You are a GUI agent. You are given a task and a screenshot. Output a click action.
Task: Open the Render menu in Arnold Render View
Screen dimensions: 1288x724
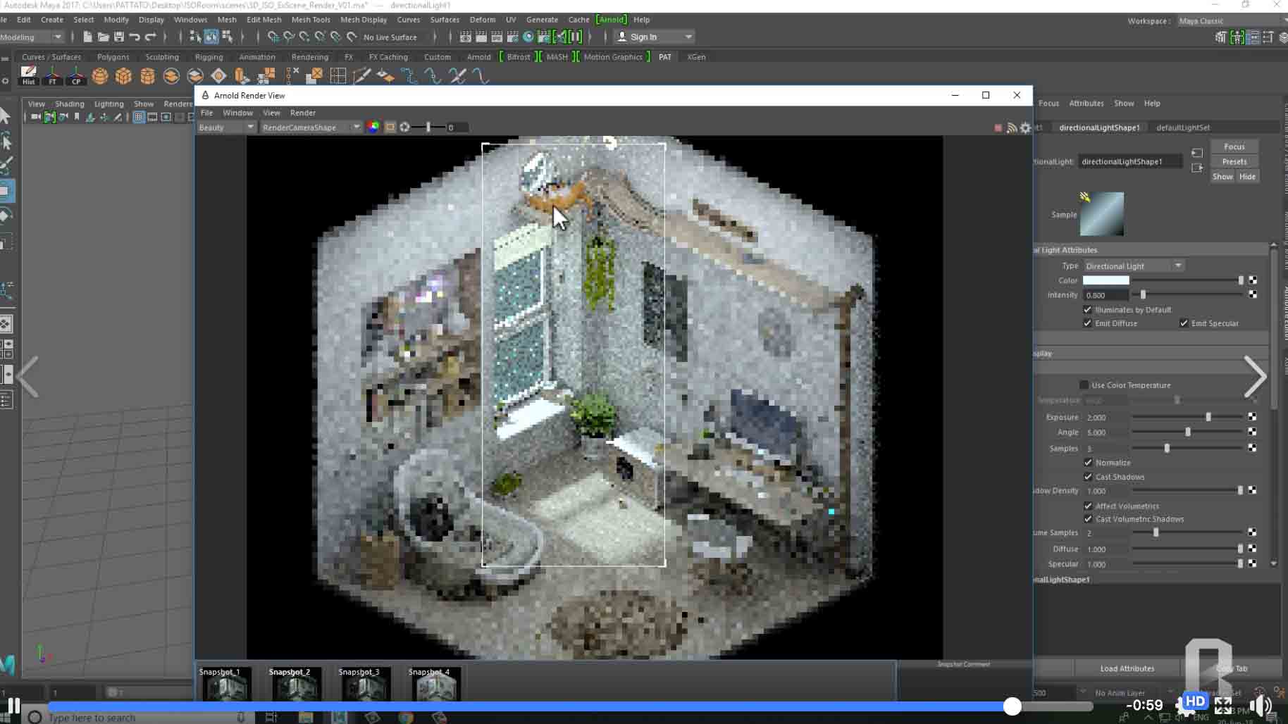click(x=302, y=113)
